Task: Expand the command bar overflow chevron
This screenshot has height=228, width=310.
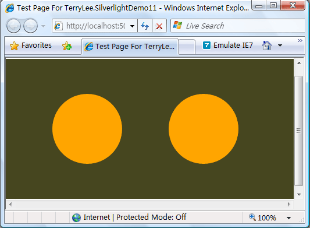Action: point(300,40)
